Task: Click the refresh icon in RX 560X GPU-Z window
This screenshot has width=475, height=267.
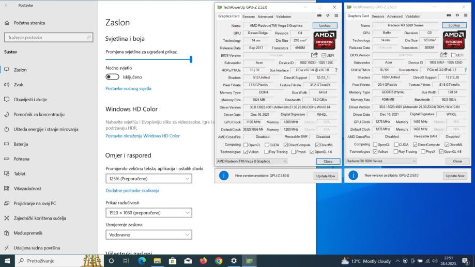Action: 457,16
